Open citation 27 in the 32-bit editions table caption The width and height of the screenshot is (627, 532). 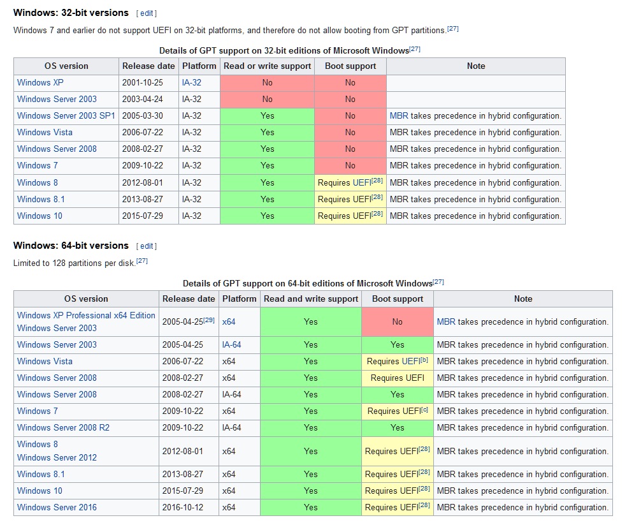pyautogui.click(x=415, y=49)
